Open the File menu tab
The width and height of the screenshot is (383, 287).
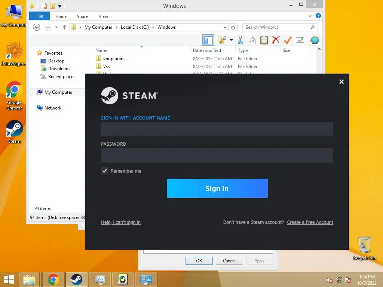click(40, 16)
